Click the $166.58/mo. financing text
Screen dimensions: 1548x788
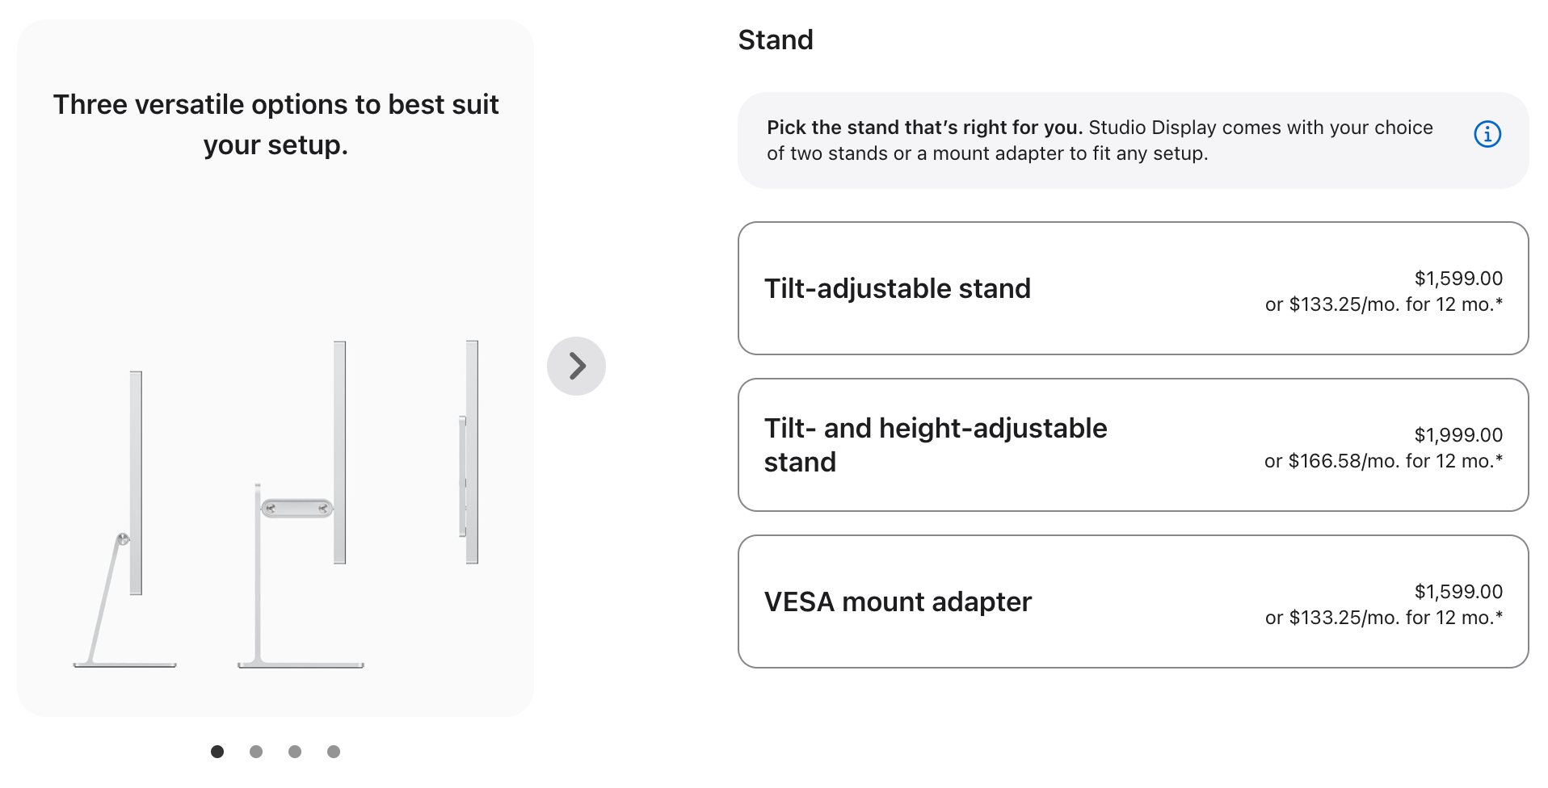click(1383, 461)
